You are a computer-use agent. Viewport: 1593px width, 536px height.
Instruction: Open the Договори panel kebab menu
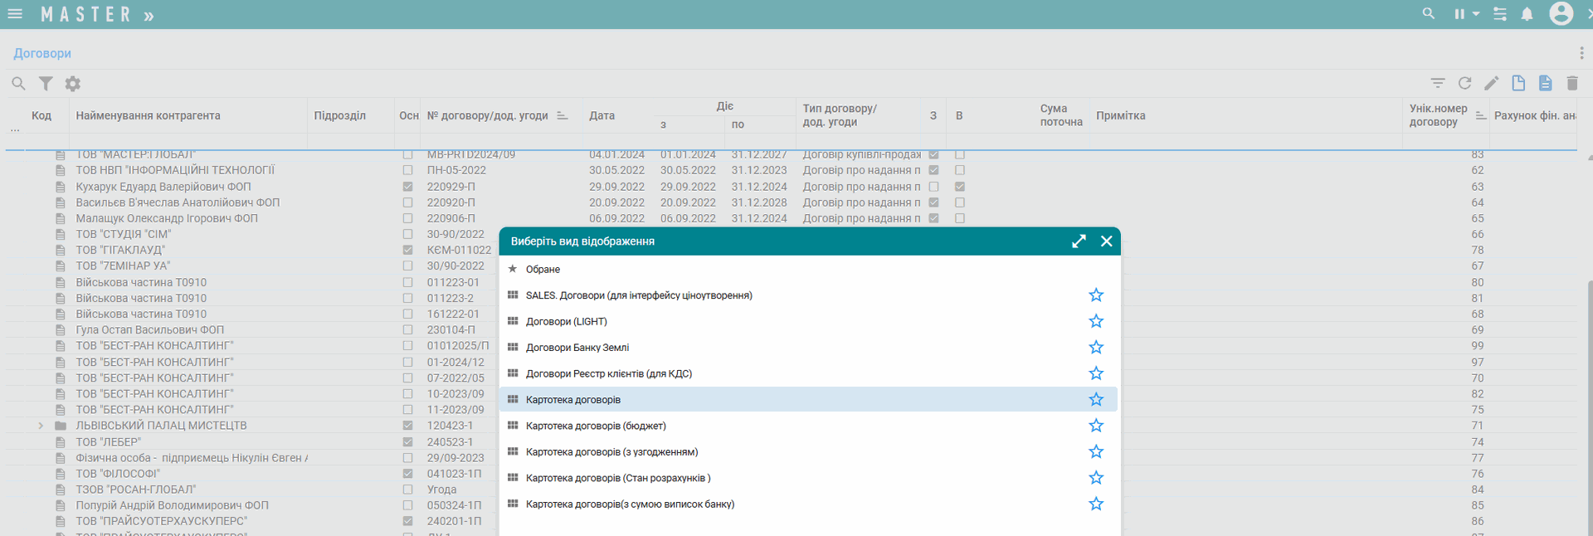click(x=1581, y=53)
